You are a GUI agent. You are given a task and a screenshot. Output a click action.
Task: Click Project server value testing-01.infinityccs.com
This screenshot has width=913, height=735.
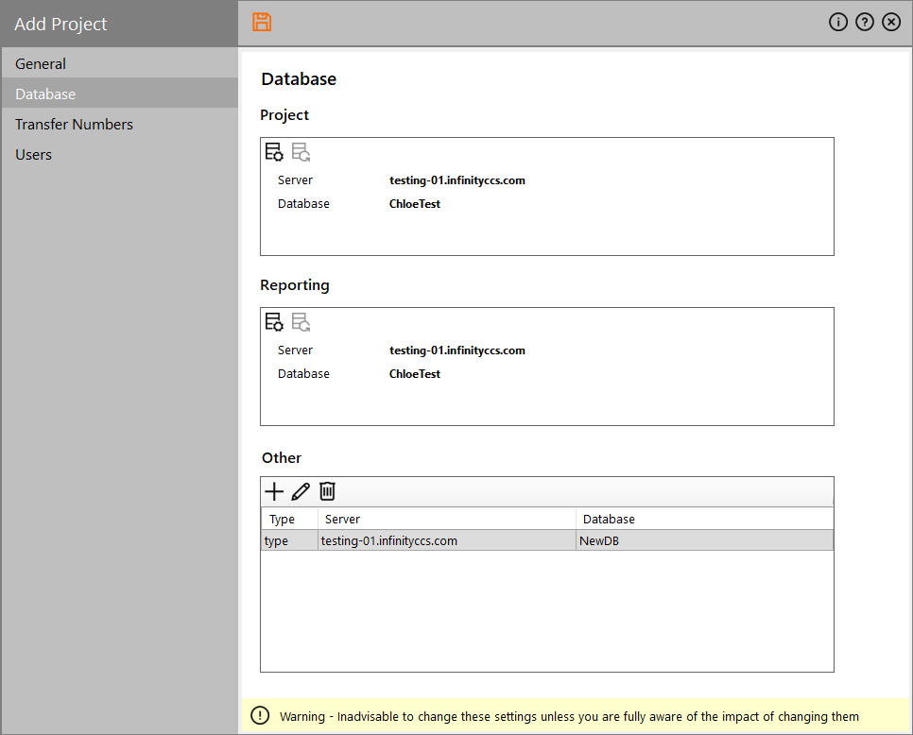coord(457,180)
